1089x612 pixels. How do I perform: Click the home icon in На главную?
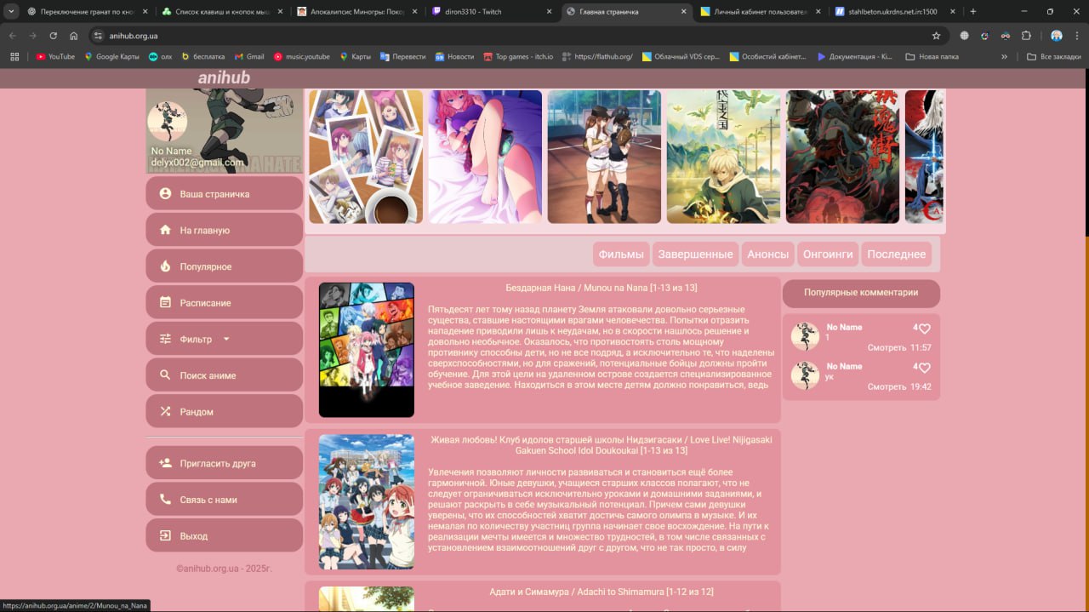pyautogui.click(x=165, y=231)
